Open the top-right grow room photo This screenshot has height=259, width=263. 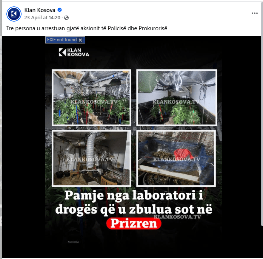click(x=177, y=98)
